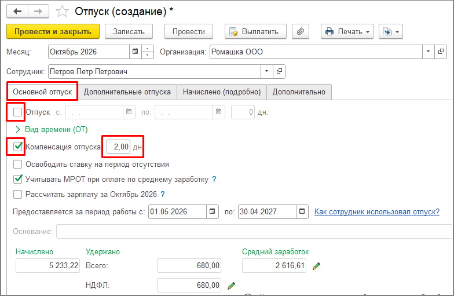Screen dimensions: 454x296
Task: Click the Месяц field Октябрь 2026
Action: point(89,52)
